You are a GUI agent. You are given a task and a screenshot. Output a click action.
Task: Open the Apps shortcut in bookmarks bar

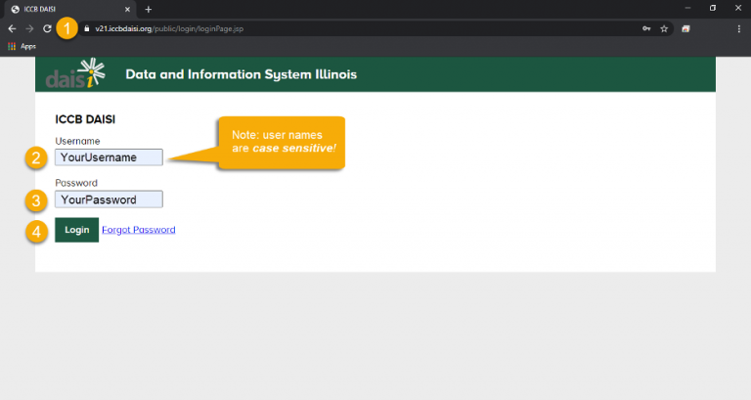[22, 46]
